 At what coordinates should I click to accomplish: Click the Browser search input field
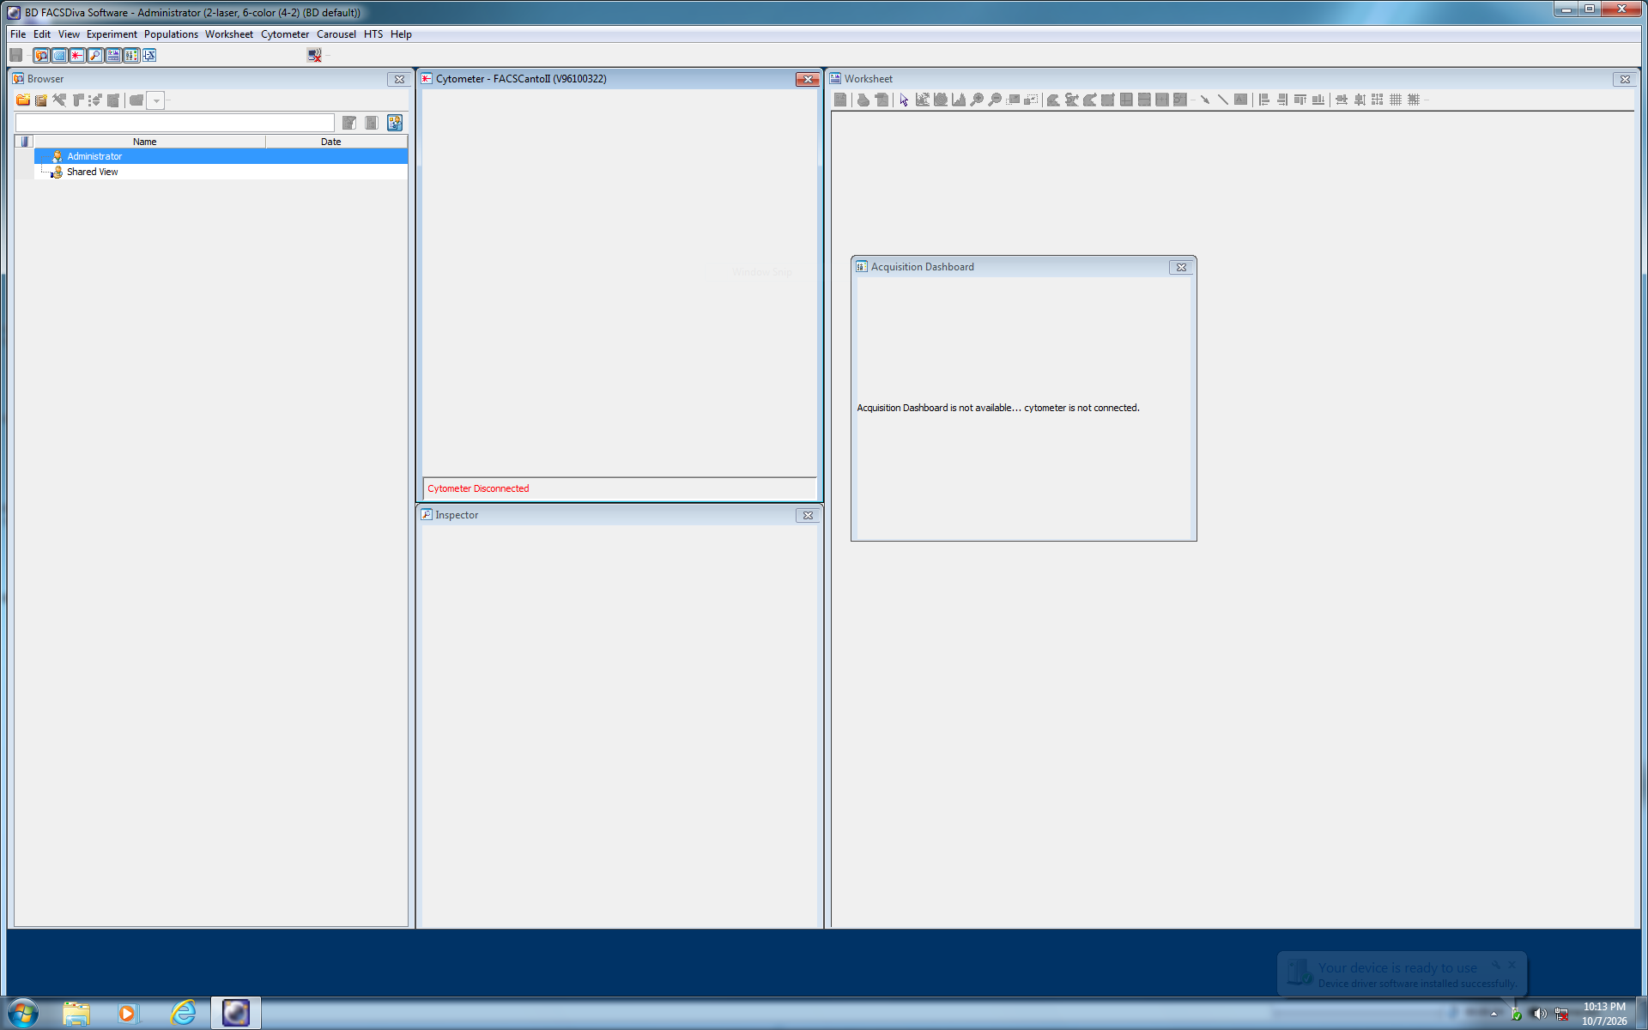(x=175, y=123)
